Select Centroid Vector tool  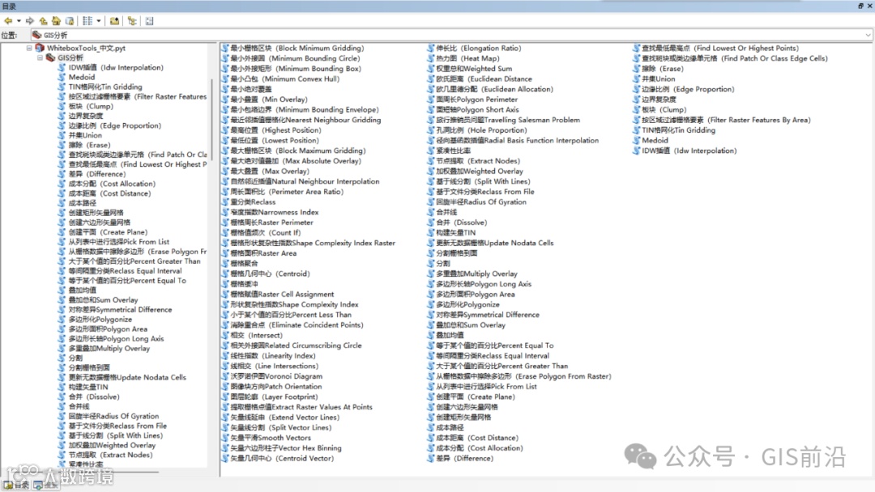click(282, 459)
